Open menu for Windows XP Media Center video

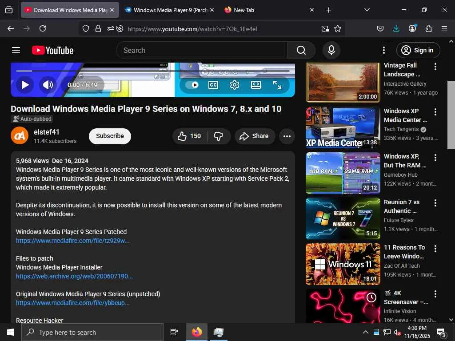point(435,112)
